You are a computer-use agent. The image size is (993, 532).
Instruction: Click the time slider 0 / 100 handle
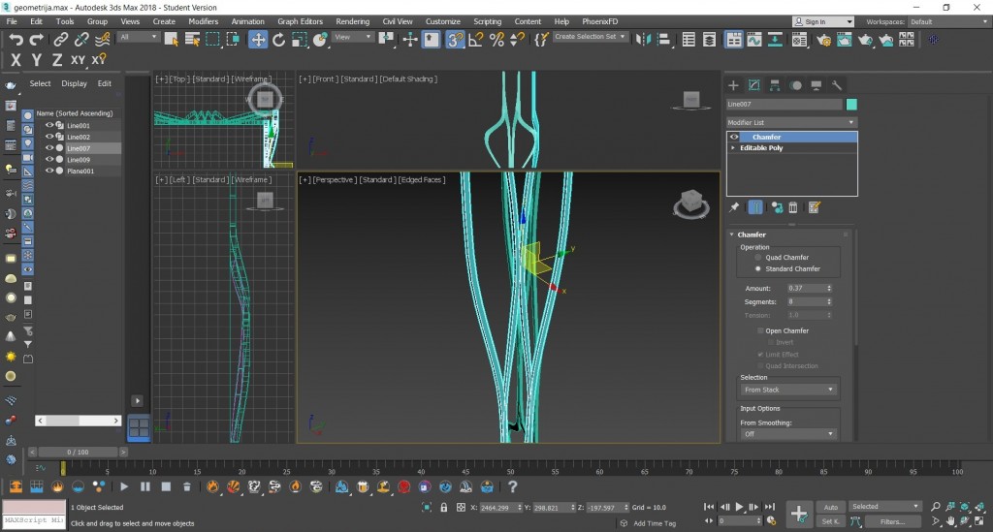[78, 452]
